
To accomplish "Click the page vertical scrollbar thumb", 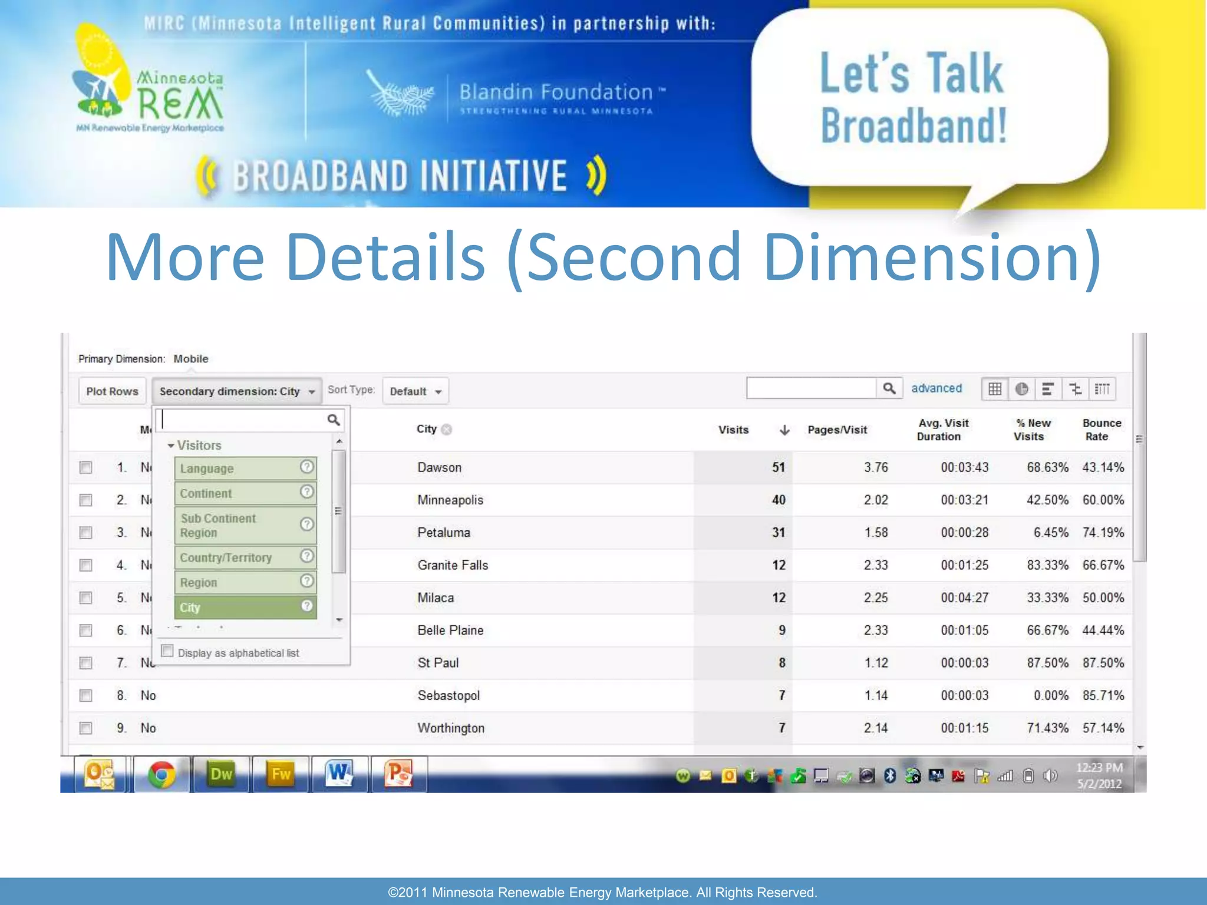I will 1139,448.
